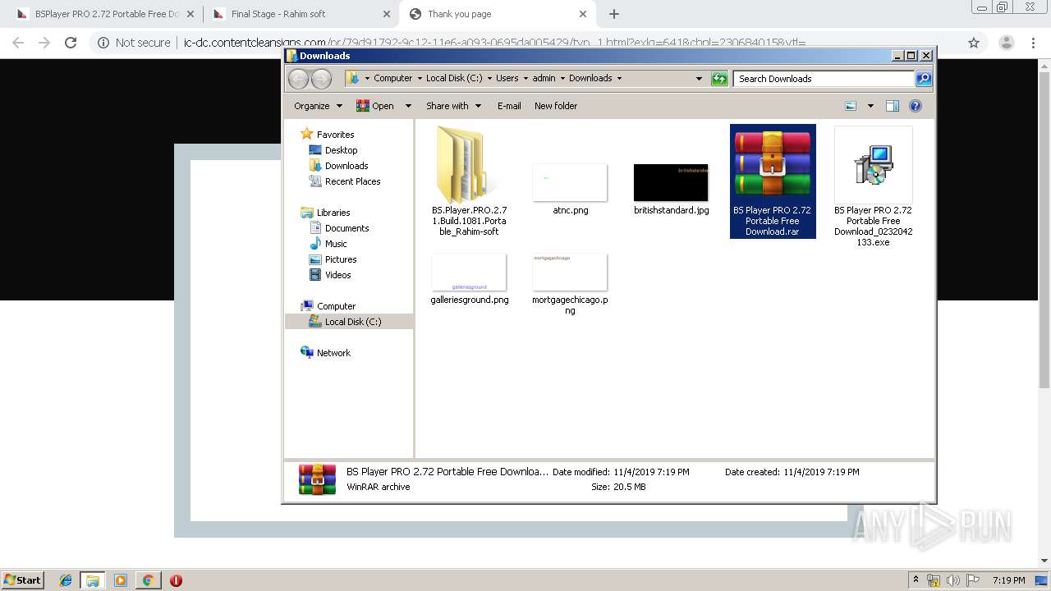The height and width of the screenshot is (591, 1051).
Task: Click the Not secure site info indicator
Action: pos(134,43)
